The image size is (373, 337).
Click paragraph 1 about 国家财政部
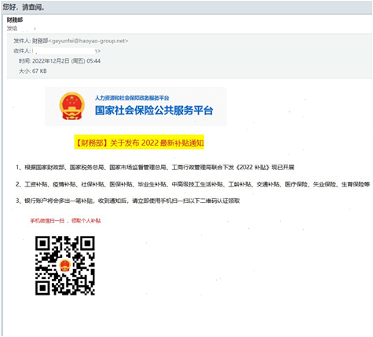(x=155, y=167)
